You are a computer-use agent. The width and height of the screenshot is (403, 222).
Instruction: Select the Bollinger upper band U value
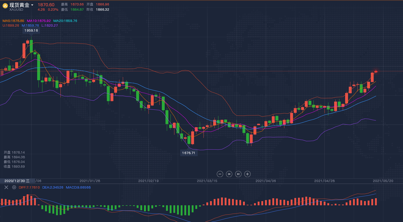click(11, 26)
